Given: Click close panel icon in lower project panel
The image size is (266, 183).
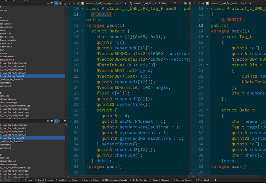Looking at the screenshot, I should point(65,121).
